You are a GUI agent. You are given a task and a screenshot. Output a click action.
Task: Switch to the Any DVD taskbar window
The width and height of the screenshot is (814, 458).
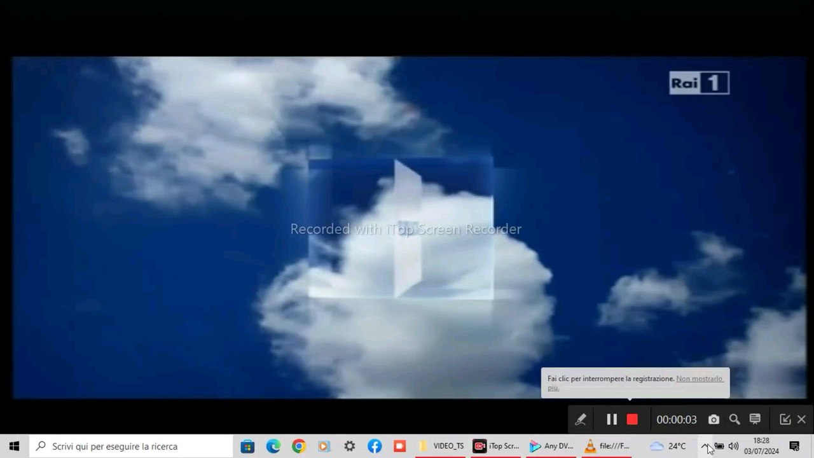point(552,446)
